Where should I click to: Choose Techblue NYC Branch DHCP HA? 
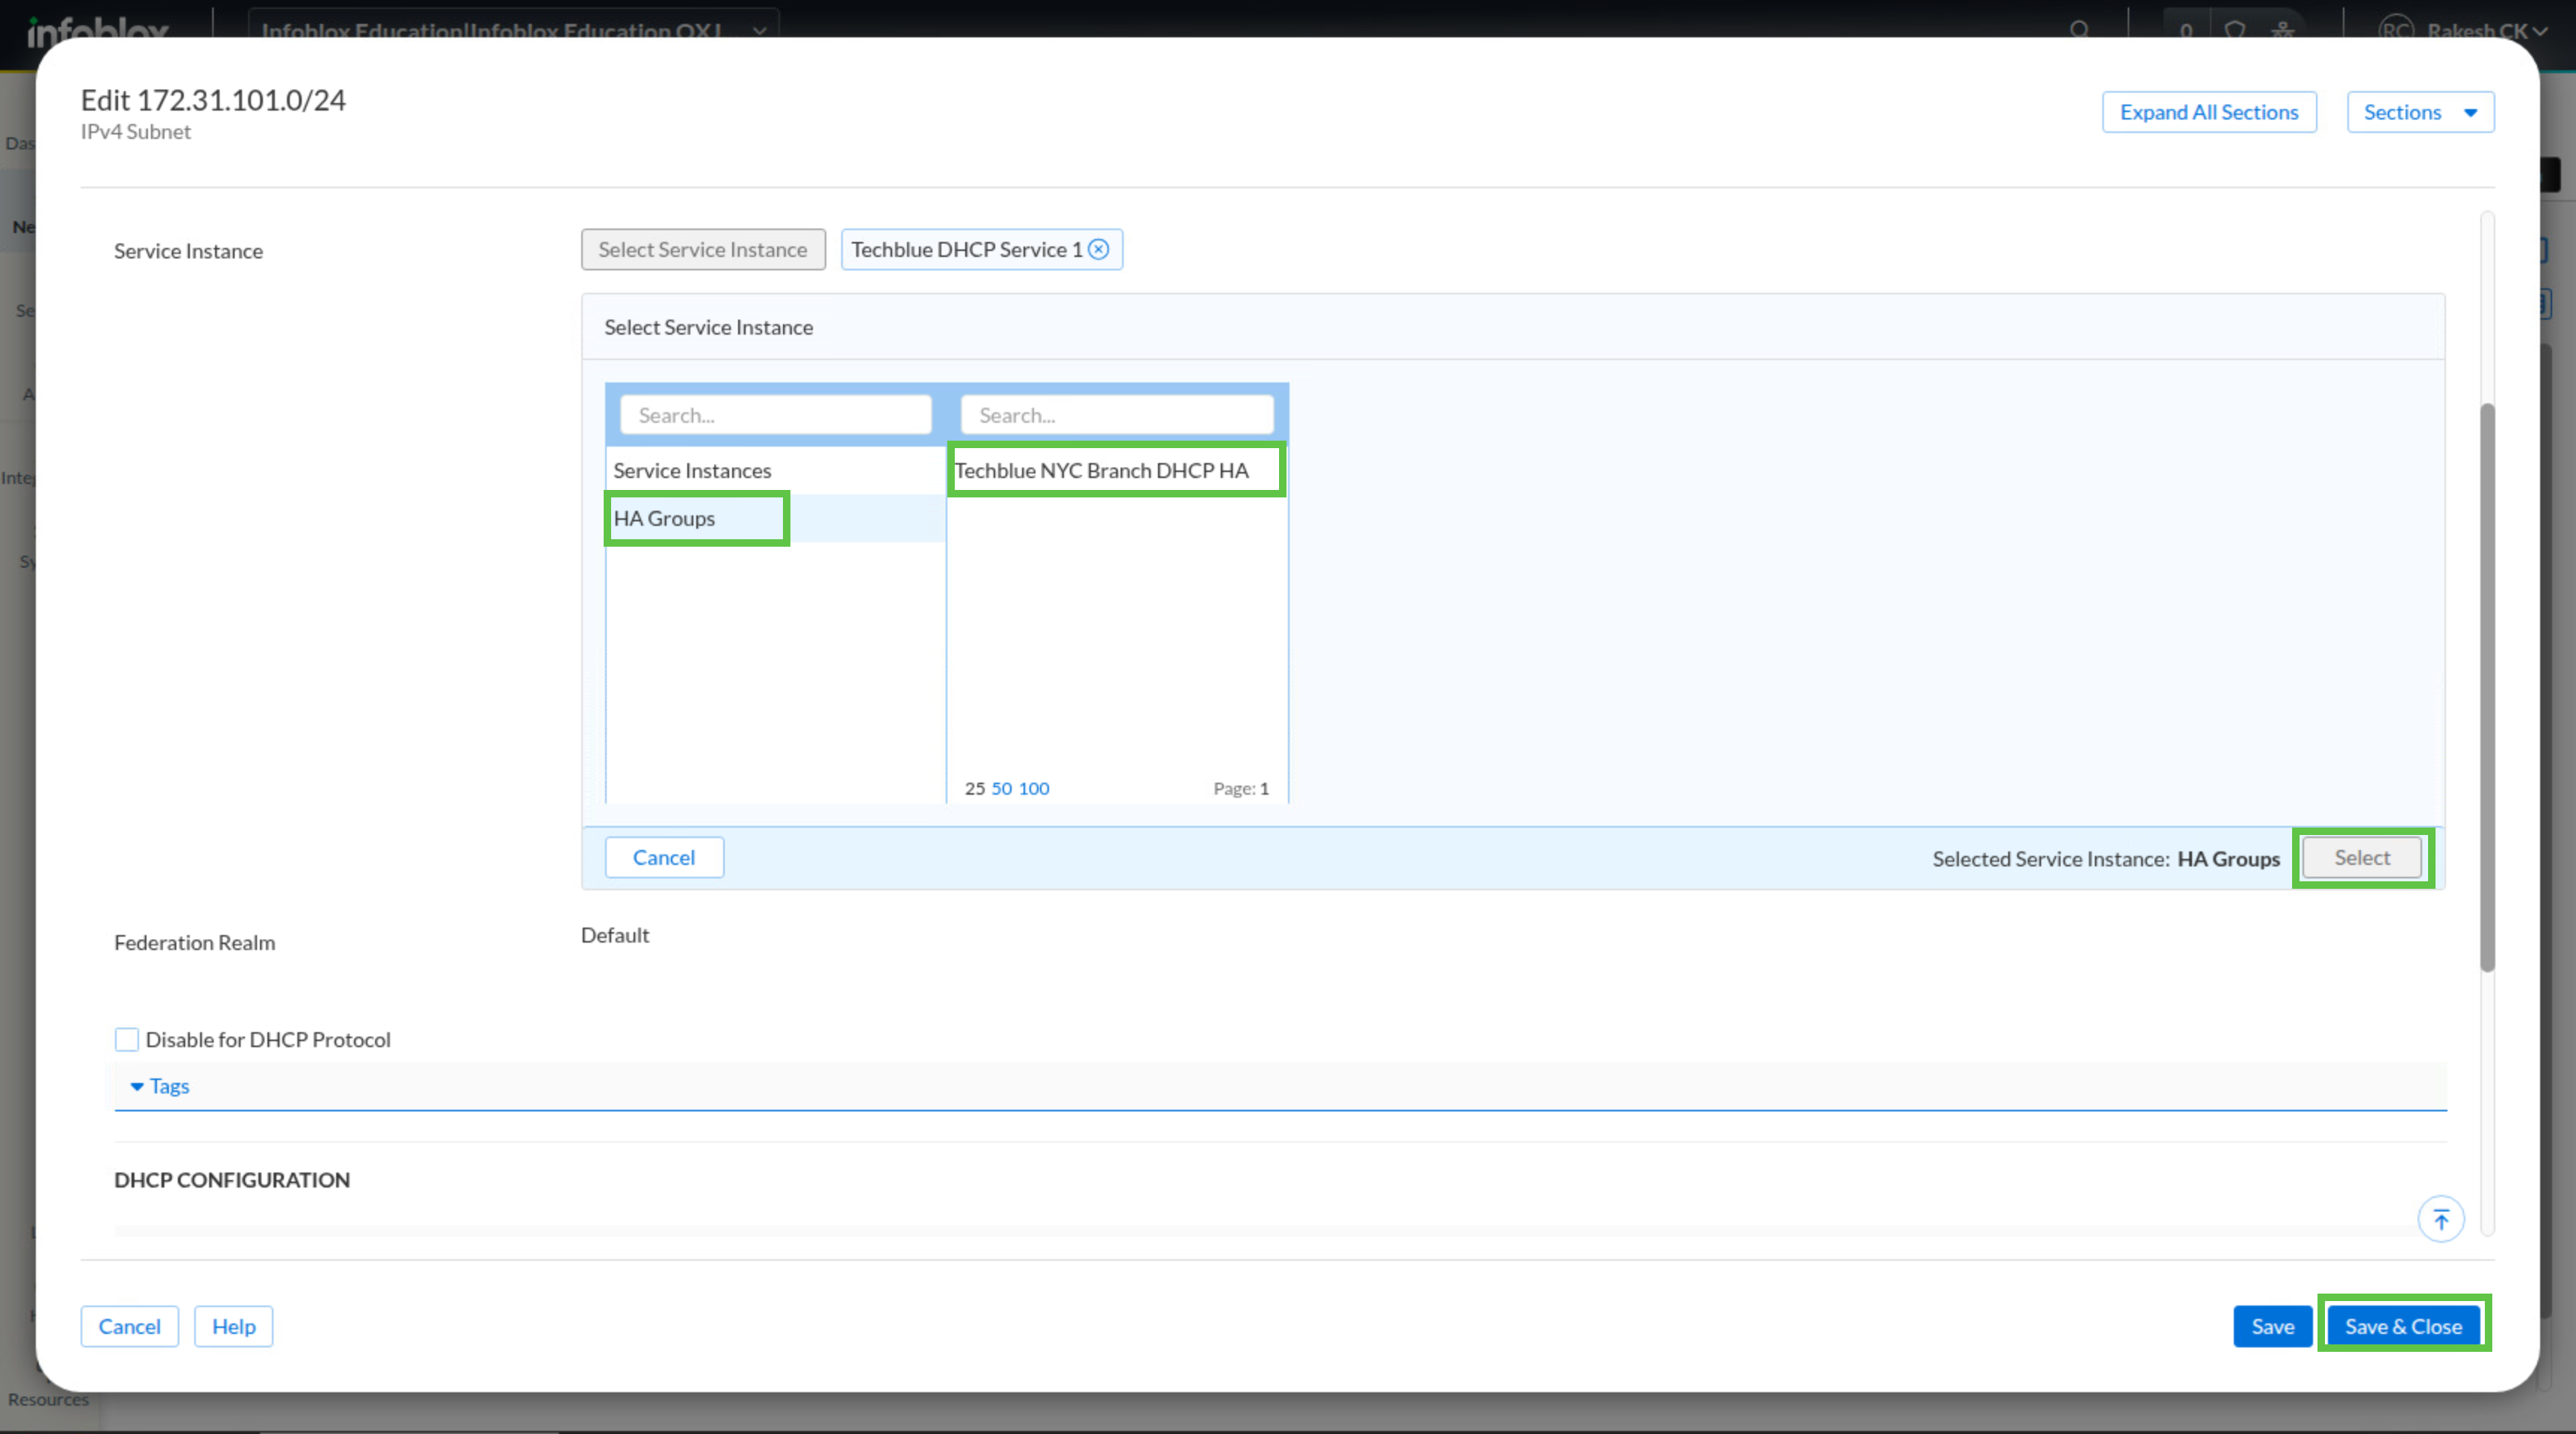(1116, 470)
